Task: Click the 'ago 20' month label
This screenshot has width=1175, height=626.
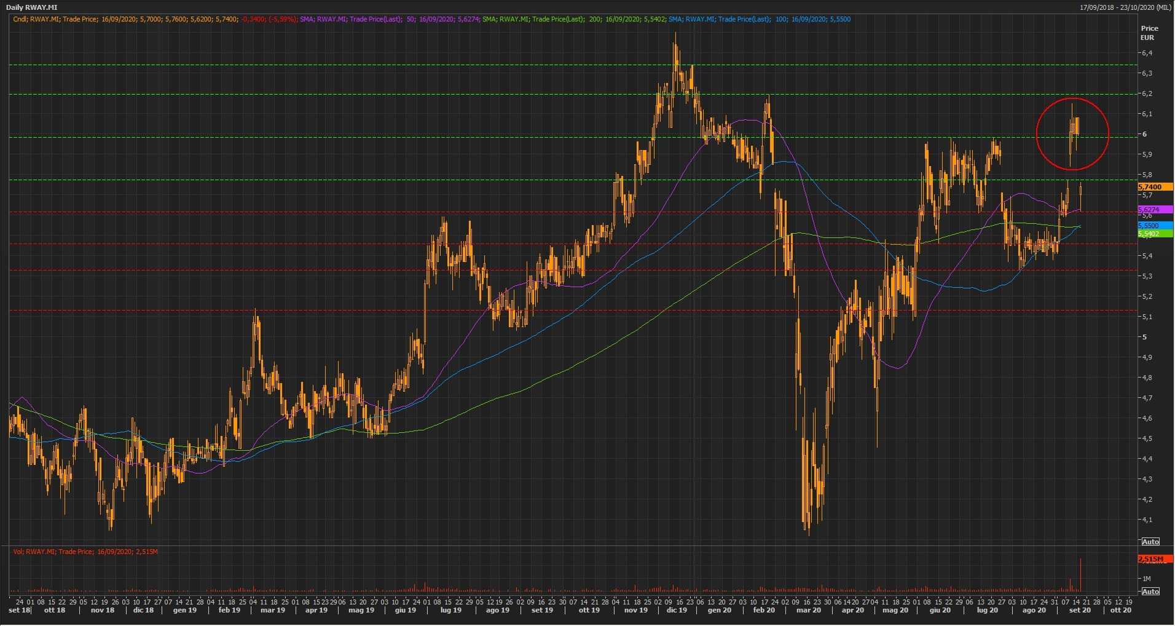Action: (x=1034, y=610)
